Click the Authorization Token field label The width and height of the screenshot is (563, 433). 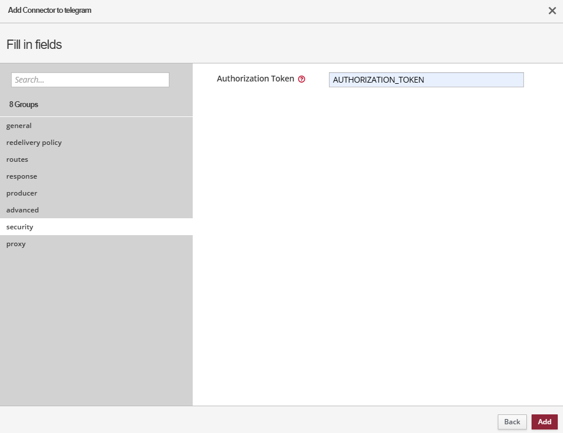click(255, 79)
